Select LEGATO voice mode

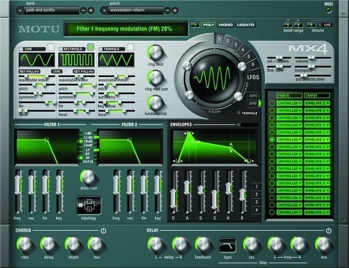coord(245,24)
